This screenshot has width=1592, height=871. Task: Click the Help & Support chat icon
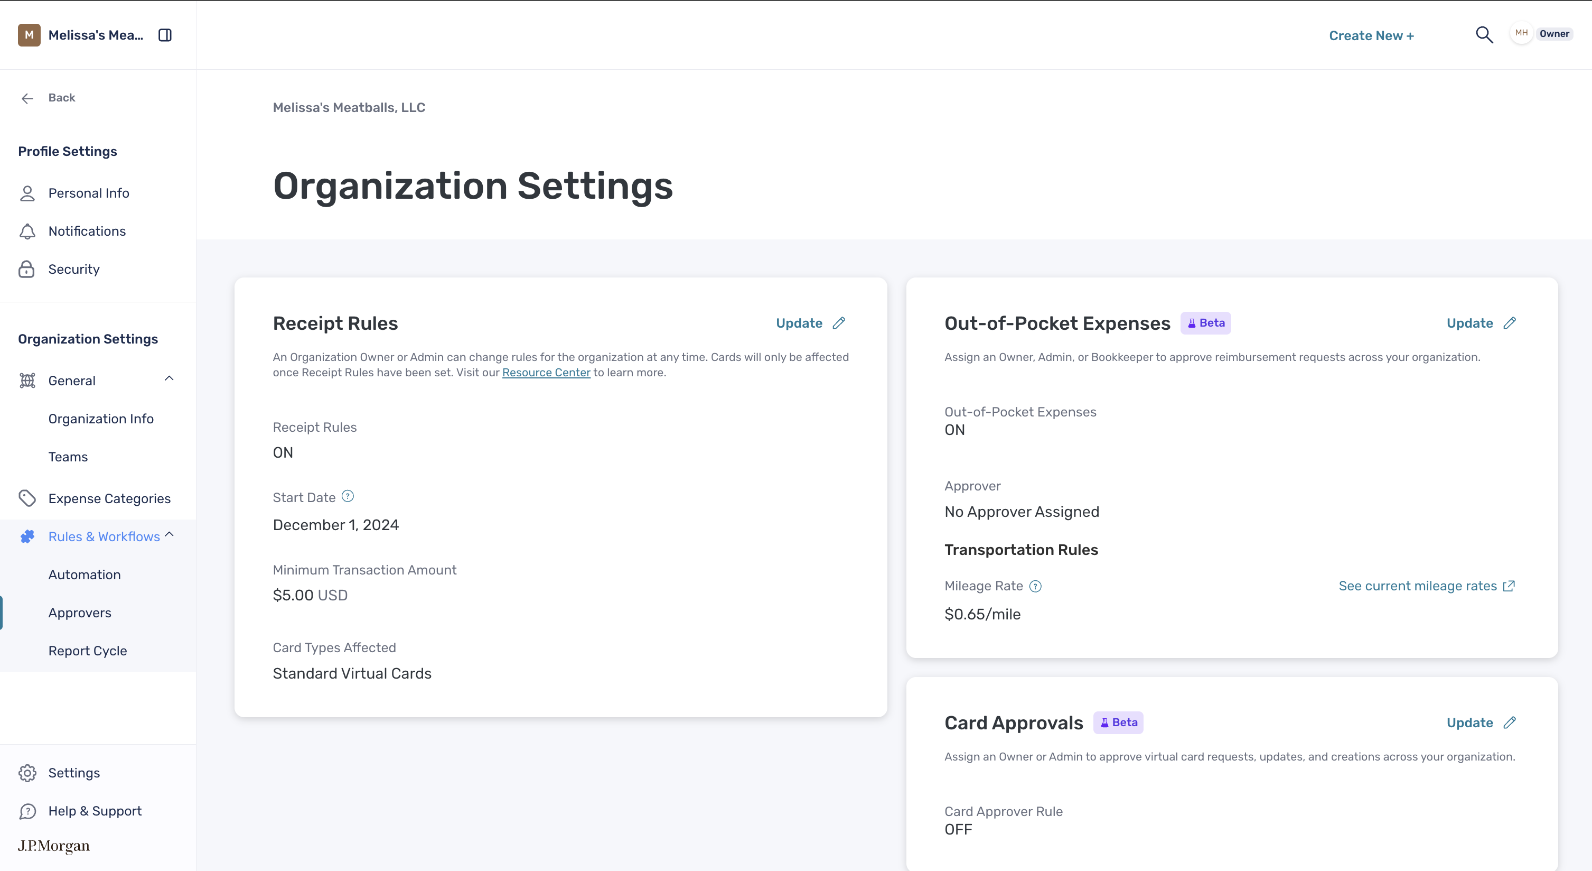point(27,811)
